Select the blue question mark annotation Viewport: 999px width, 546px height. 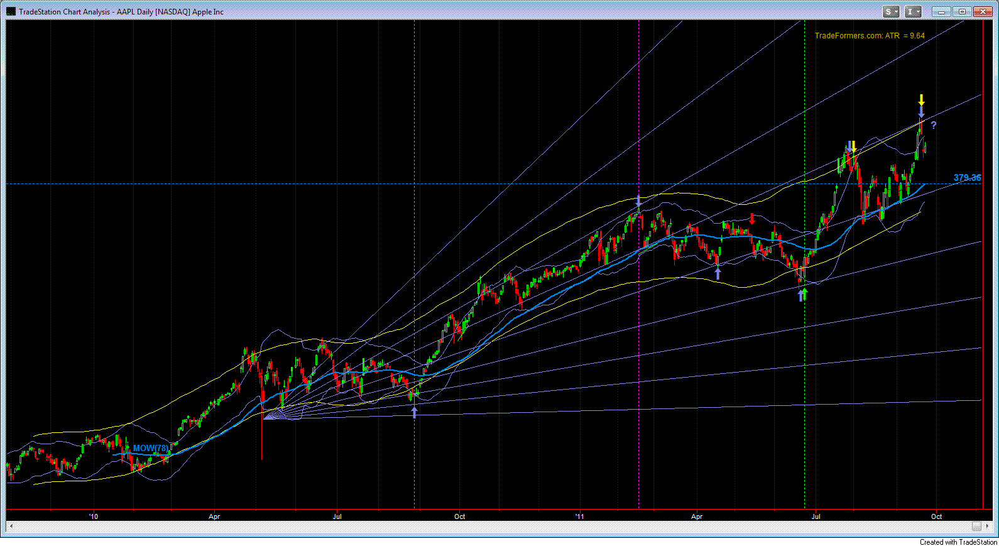click(934, 125)
